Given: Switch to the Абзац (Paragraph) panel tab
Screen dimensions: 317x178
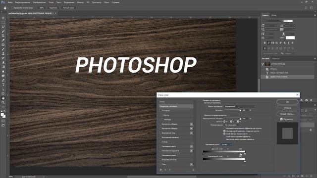Looking at the screenshot, I should coord(274,15).
